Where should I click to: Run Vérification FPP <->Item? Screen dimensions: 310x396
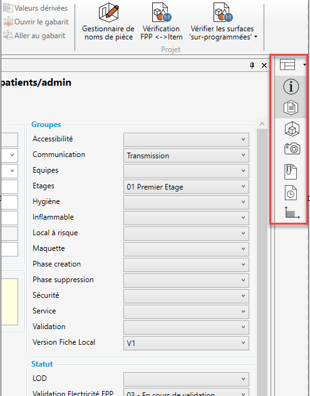(x=161, y=22)
